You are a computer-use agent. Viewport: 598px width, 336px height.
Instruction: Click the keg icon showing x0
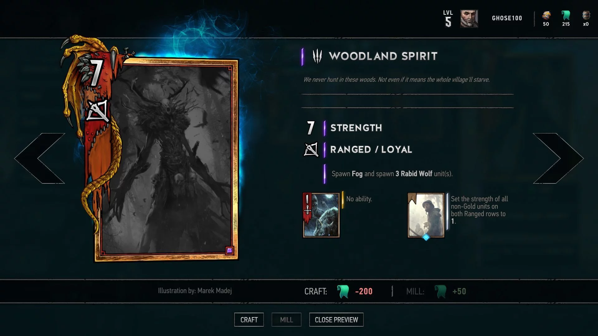tap(586, 15)
